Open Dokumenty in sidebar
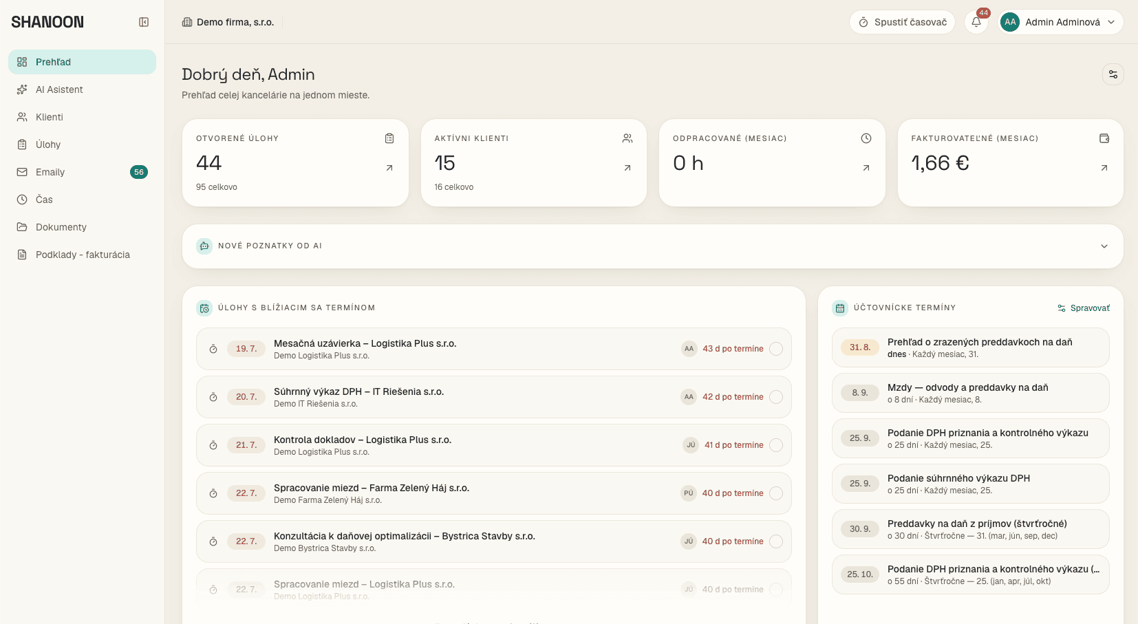Image resolution: width=1138 pixels, height=624 pixels. click(82, 227)
